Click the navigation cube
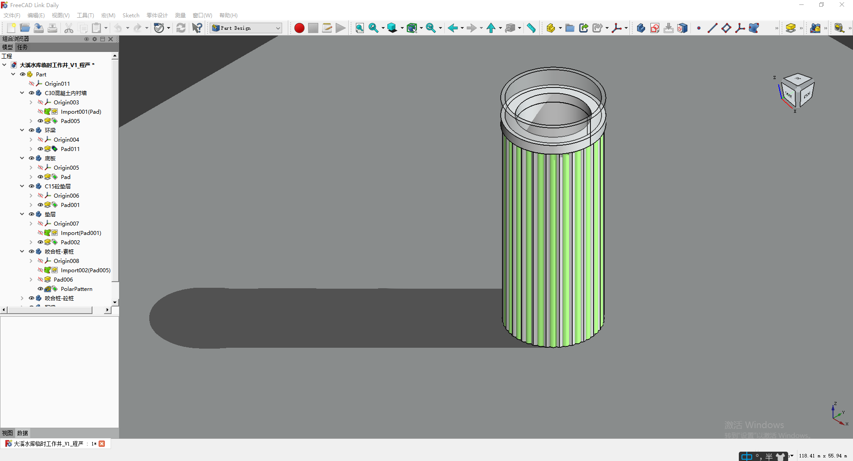853x461 pixels. point(797,91)
